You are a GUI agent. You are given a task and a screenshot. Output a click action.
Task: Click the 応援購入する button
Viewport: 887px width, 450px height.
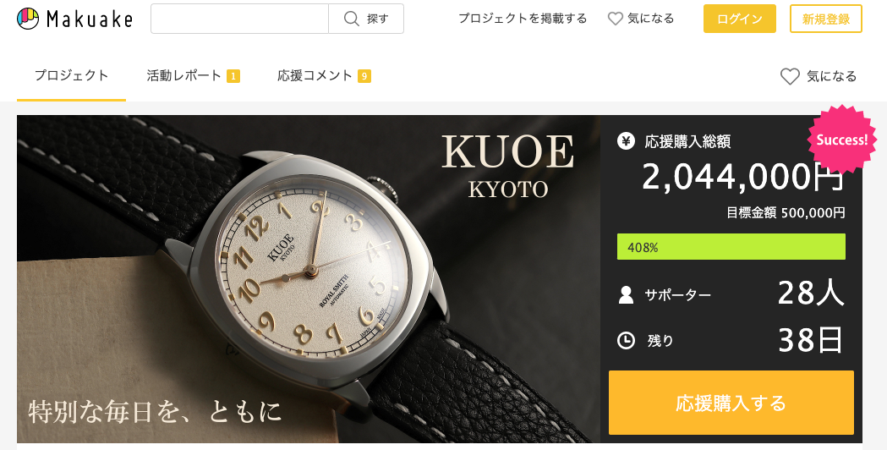tap(731, 403)
